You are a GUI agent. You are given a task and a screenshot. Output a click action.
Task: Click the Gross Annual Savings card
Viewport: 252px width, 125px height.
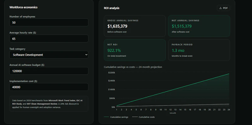tap(135, 26)
